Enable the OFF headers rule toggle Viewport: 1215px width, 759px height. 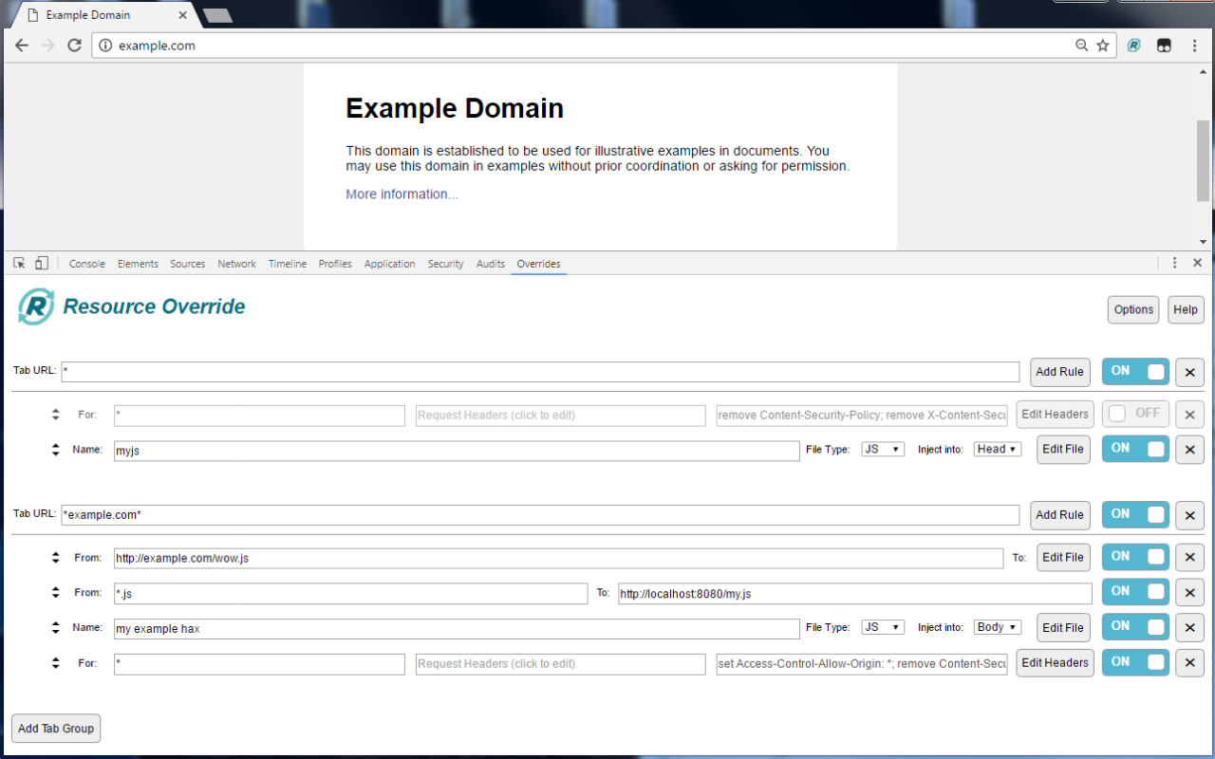click(x=1135, y=414)
